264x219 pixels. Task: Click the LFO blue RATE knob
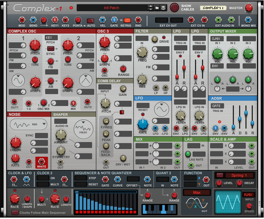pos(143,124)
